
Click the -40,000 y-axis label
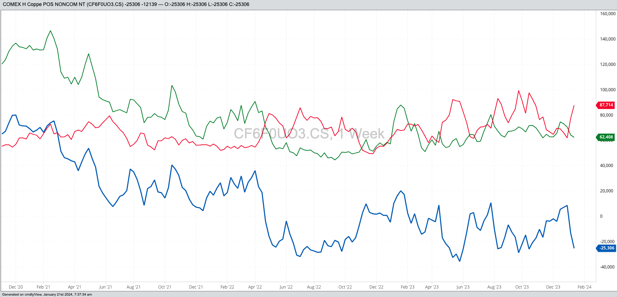click(607, 267)
